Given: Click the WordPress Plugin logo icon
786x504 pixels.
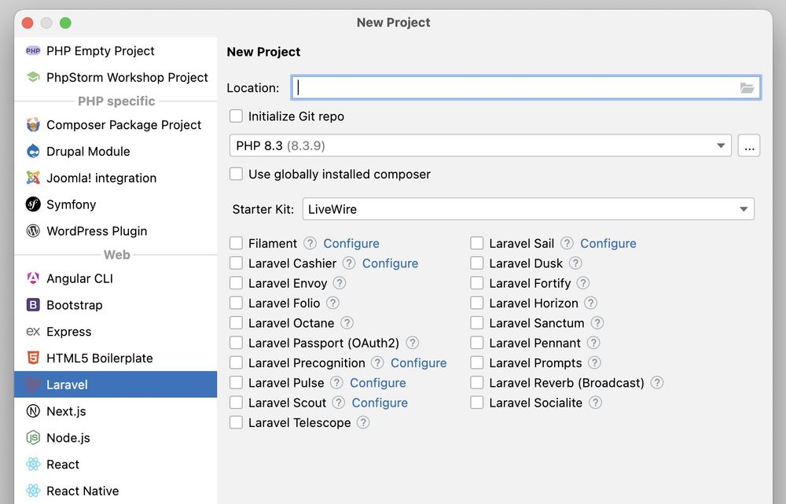Looking at the screenshot, I should [x=33, y=230].
